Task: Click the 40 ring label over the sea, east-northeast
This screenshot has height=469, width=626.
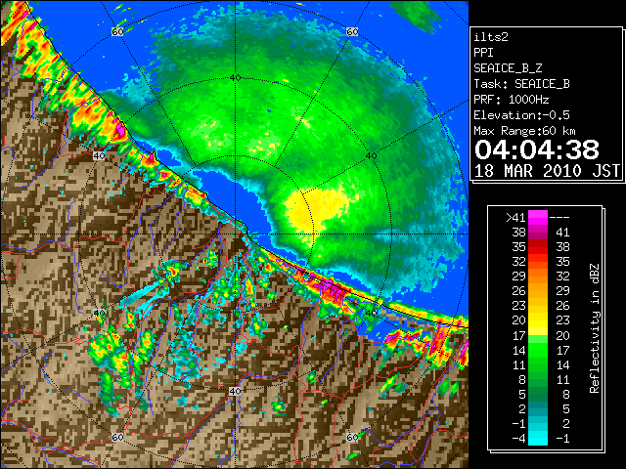Action: coord(372,156)
